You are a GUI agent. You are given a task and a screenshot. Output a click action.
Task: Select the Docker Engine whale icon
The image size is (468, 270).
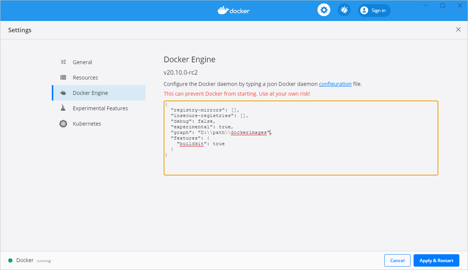(x=63, y=93)
